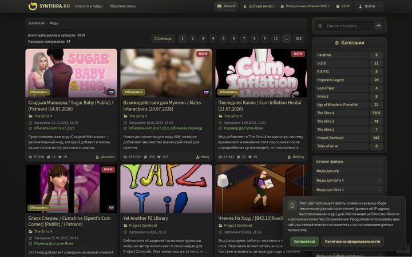The image size is (412, 257).
Task: Click the calendar date icon in header
Action: tap(282, 6)
